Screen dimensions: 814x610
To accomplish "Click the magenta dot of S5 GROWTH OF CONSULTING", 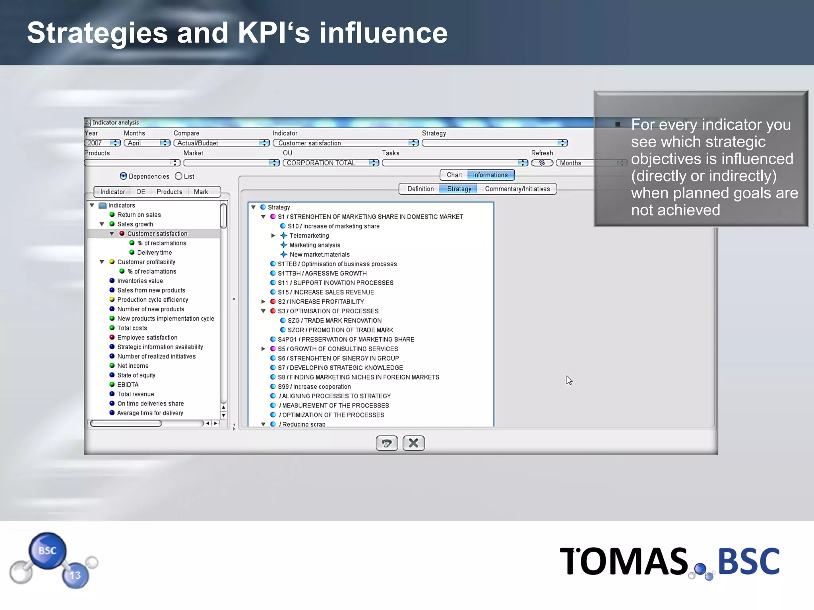I will click(273, 349).
